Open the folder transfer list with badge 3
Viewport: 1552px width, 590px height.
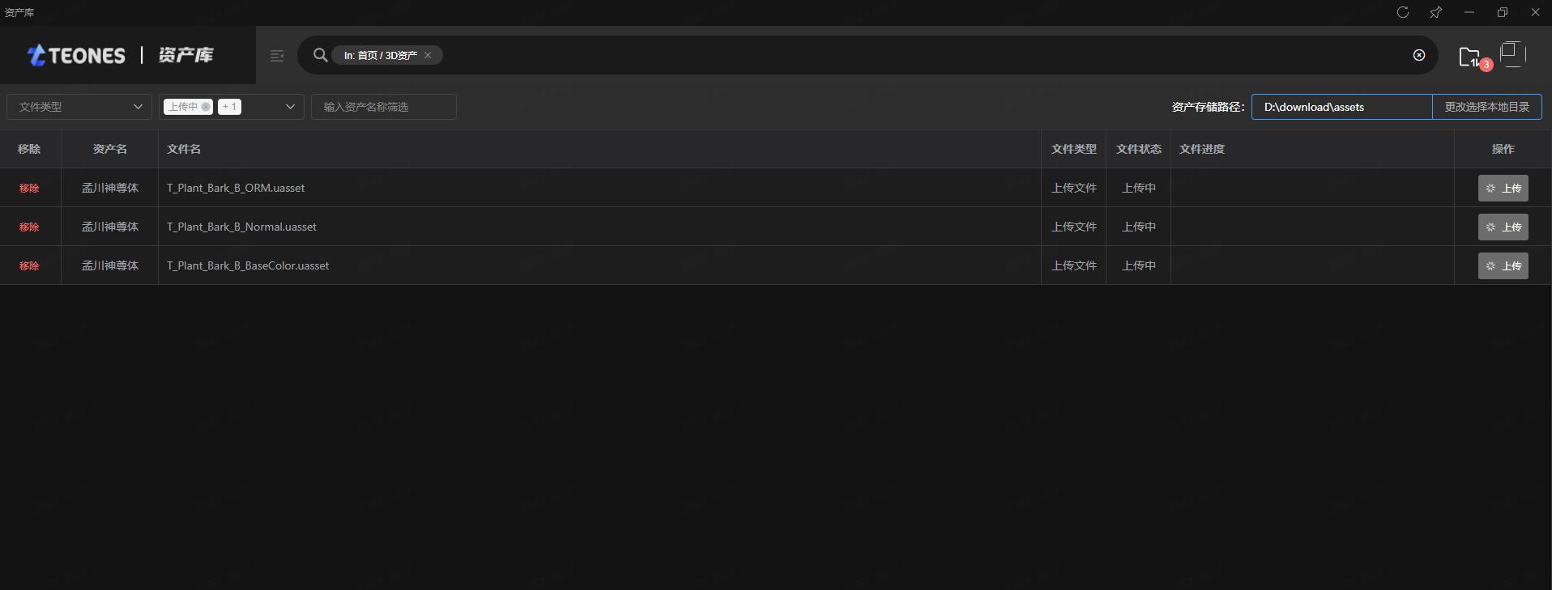click(x=1469, y=57)
